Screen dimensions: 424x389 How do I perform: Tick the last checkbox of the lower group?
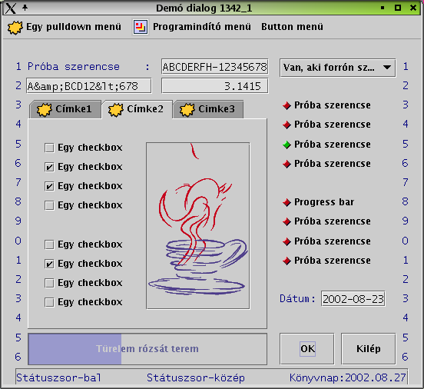pos(49,302)
